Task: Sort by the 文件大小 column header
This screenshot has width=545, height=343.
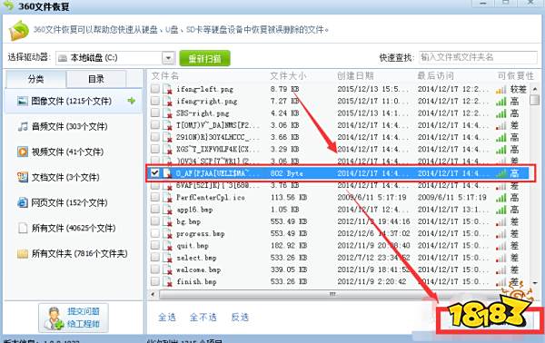Action: 288,75
